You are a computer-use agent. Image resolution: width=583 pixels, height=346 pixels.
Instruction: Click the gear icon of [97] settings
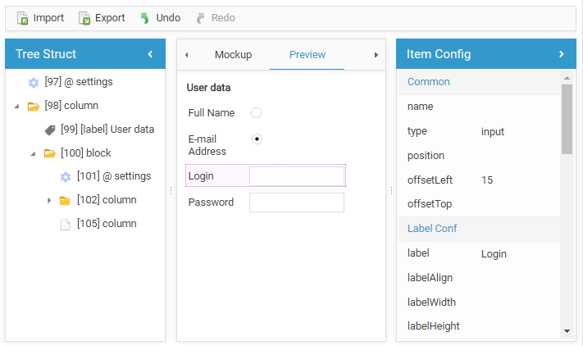pos(34,82)
